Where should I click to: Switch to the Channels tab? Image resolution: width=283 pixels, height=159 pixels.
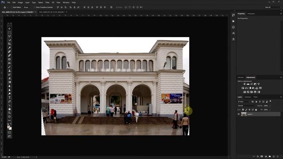(x=248, y=97)
